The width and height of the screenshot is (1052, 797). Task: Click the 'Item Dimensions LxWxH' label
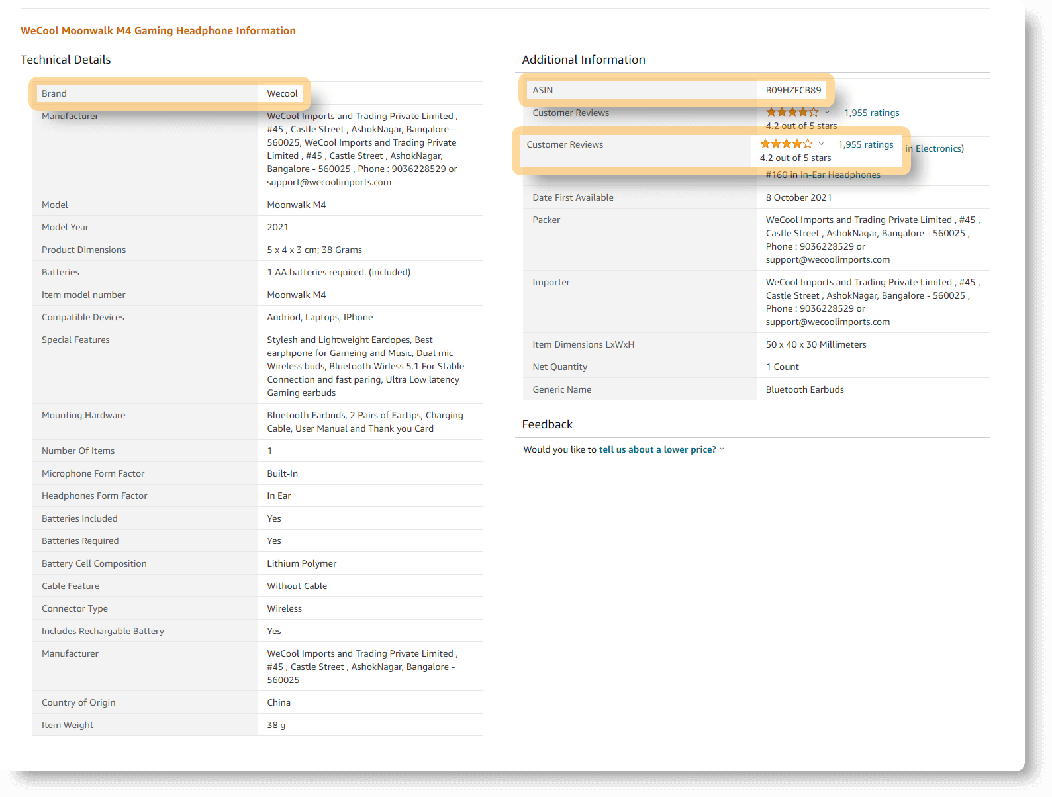(583, 344)
